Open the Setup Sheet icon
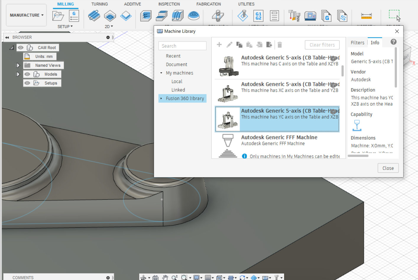The height and width of the screenshot is (280, 418). pos(274,16)
